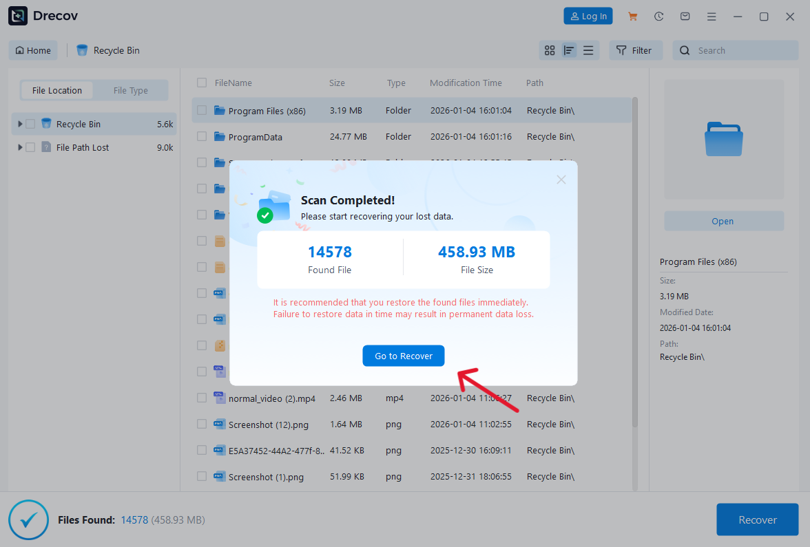Image resolution: width=810 pixels, height=547 pixels.
Task: Open the scan history icon
Action: 658,16
